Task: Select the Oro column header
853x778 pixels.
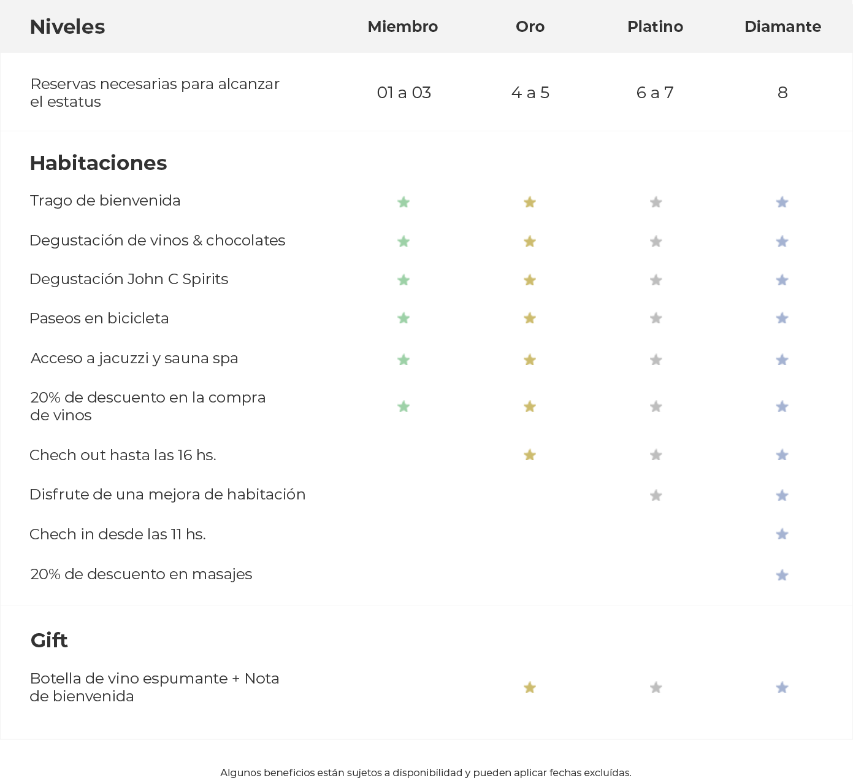Action: click(x=530, y=27)
